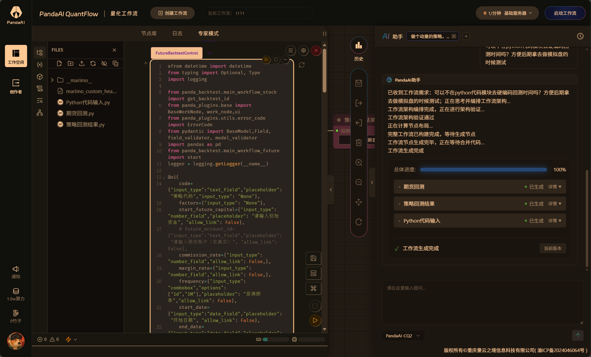Zoom out on the workflow canvas
The height and width of the screenshot is (357, 591).
click(x=359, y=182)
